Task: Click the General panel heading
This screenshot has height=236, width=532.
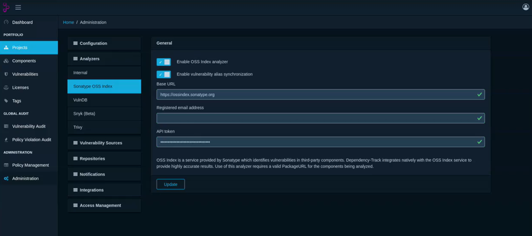Action: click(164, 43)
